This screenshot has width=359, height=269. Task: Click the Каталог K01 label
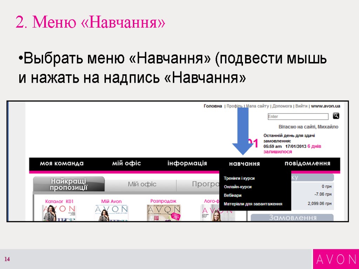pyautogui.click(x=59, y=201)
